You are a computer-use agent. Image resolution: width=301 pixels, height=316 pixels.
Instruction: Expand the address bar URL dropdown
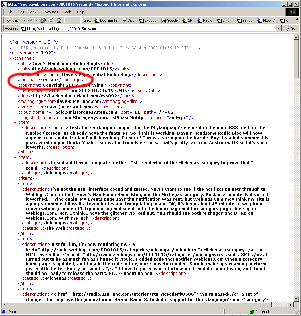point(279,29)
